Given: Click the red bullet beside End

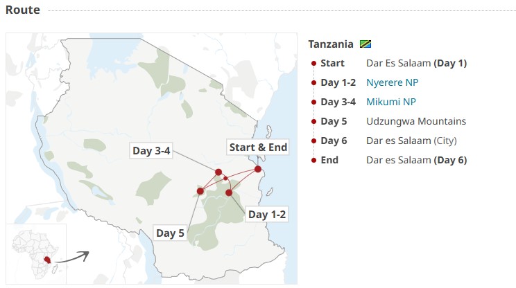Looking at the screenshot, I should (x=314, y=161).
